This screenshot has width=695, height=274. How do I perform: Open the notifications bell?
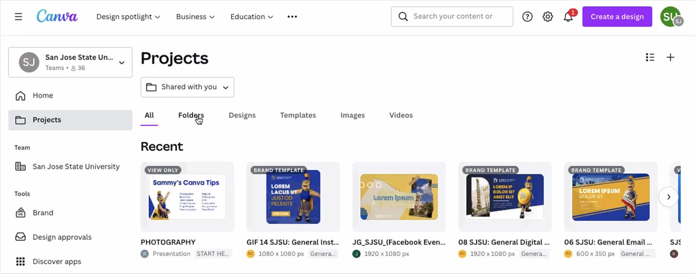pyautogui.click(x=568, y=17)
